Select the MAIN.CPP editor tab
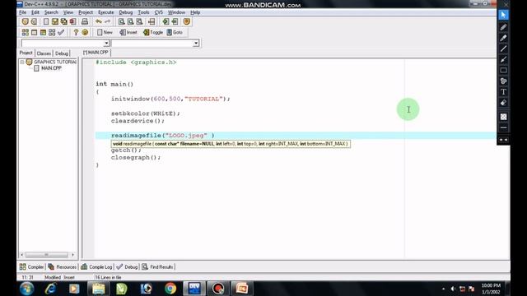This screenshot has height=296, width=527. pyautogui.click(x=96, y=53)
